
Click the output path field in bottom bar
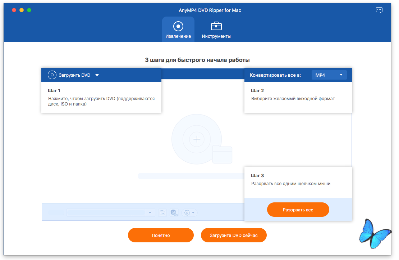pyautogui.click(x=106, y=213)
